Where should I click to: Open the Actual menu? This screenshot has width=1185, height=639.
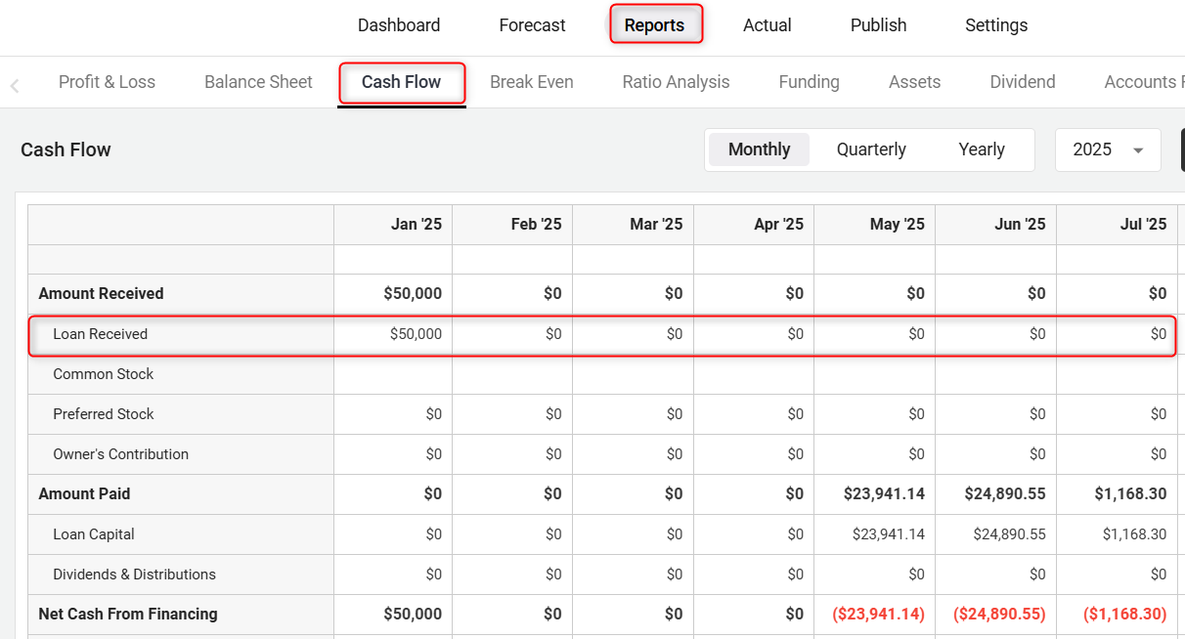768,25
